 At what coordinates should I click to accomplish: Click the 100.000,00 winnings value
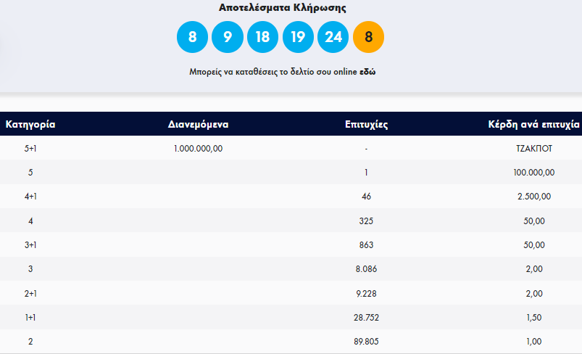pyautogui.click(x=533, y=172)
